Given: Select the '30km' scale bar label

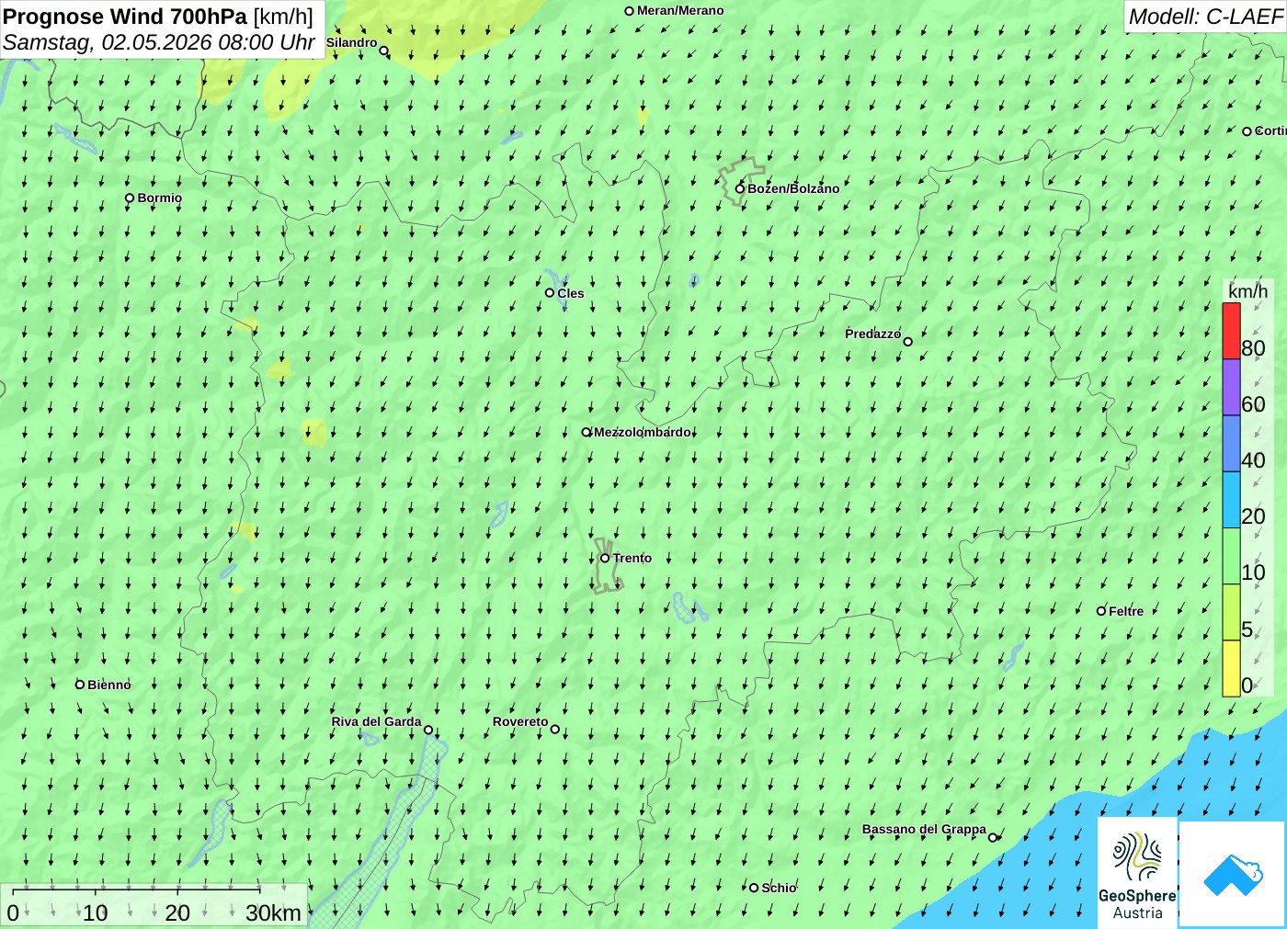Looking at the screenshot, I should (x=273, y=913).
